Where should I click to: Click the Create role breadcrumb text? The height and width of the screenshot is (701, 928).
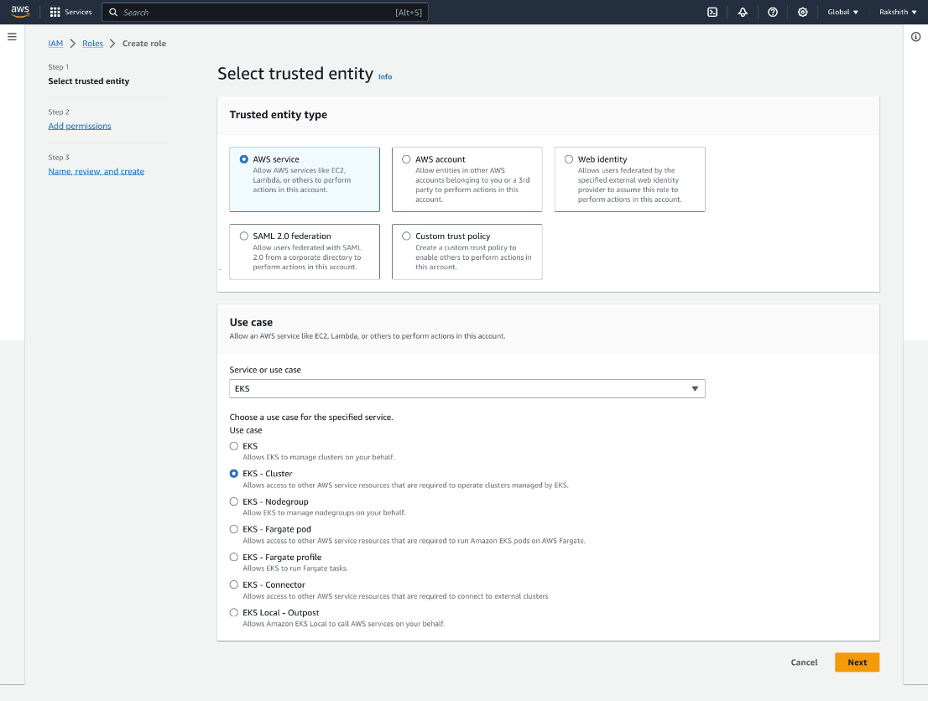click(x=144, y=44)
